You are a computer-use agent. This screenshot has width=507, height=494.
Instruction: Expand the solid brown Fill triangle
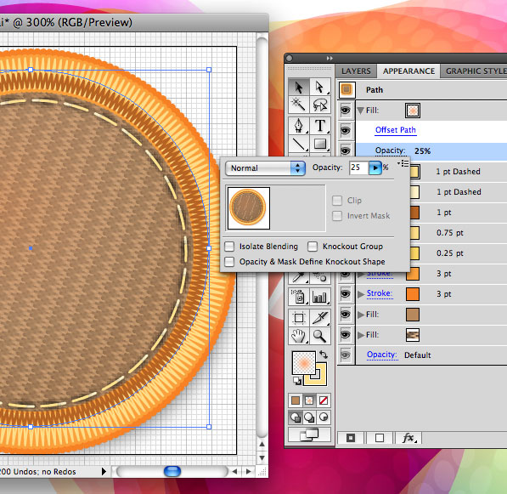point(361,315)
